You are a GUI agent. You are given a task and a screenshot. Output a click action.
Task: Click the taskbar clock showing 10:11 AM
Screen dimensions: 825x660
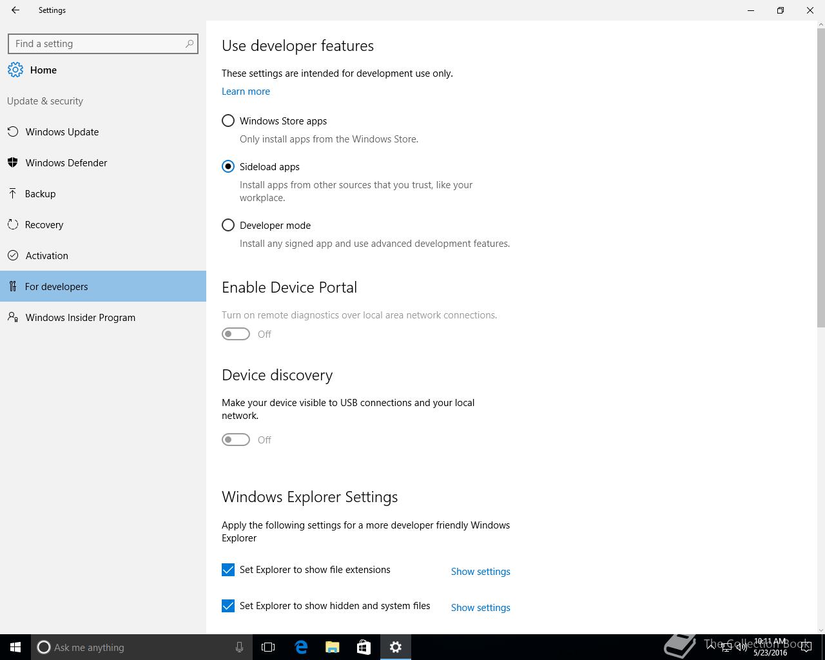tap(770, 647)
